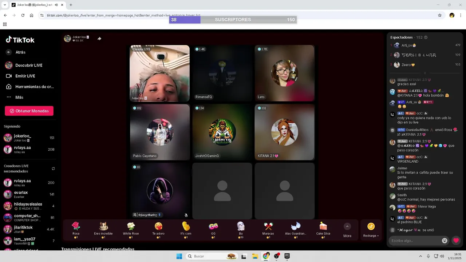466x262 pixels.
Task: Send the Eres increíble gift
Action: point(103,230)
